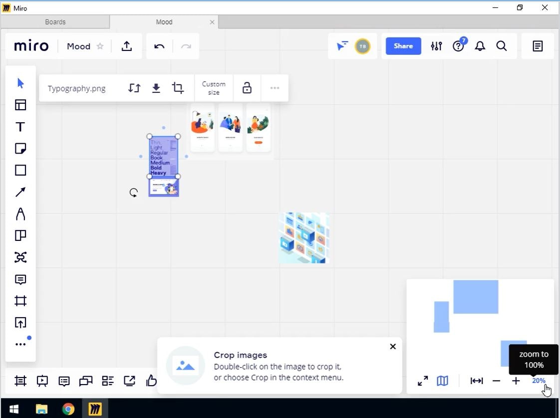
Task: Open the Custom size dropdown
Action: pos(214,88)
